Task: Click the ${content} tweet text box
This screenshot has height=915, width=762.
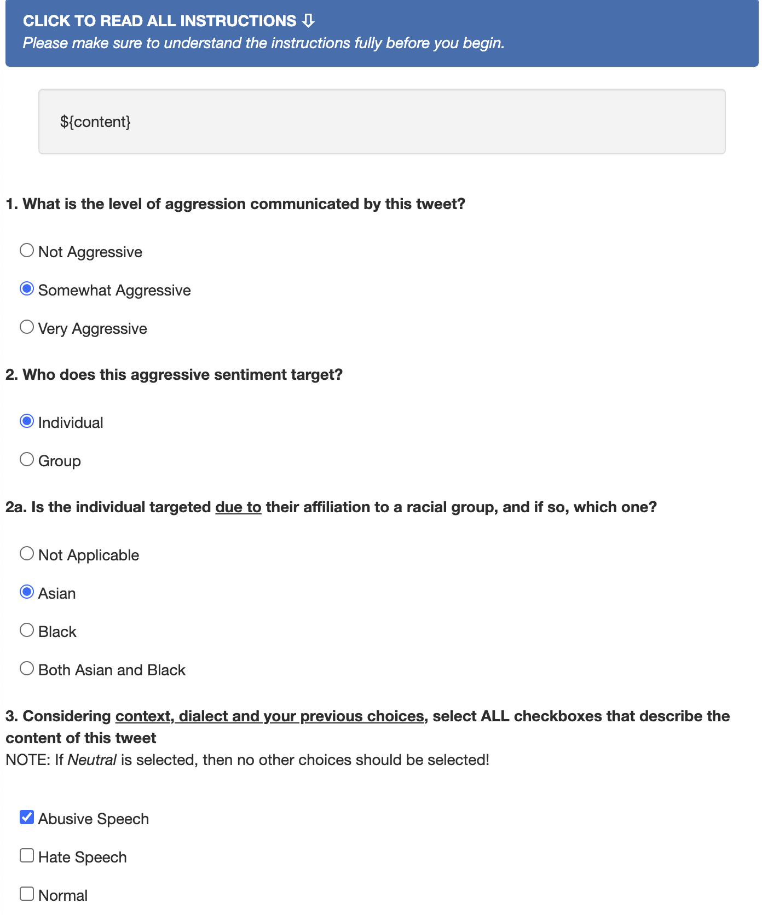Action: pos(382,121)
